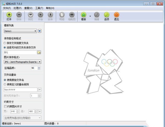Viewport: 165px width, 127px height.
Task: Click the green Open (打开) toolbar icon
Action: (x=9, y=15)
